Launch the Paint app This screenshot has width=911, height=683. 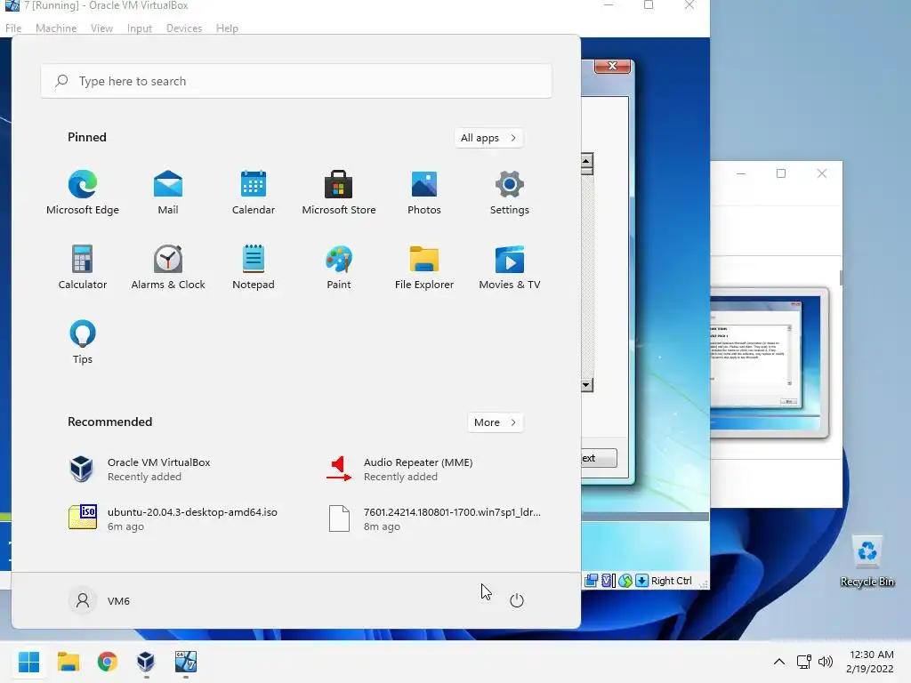pos(339,267)
